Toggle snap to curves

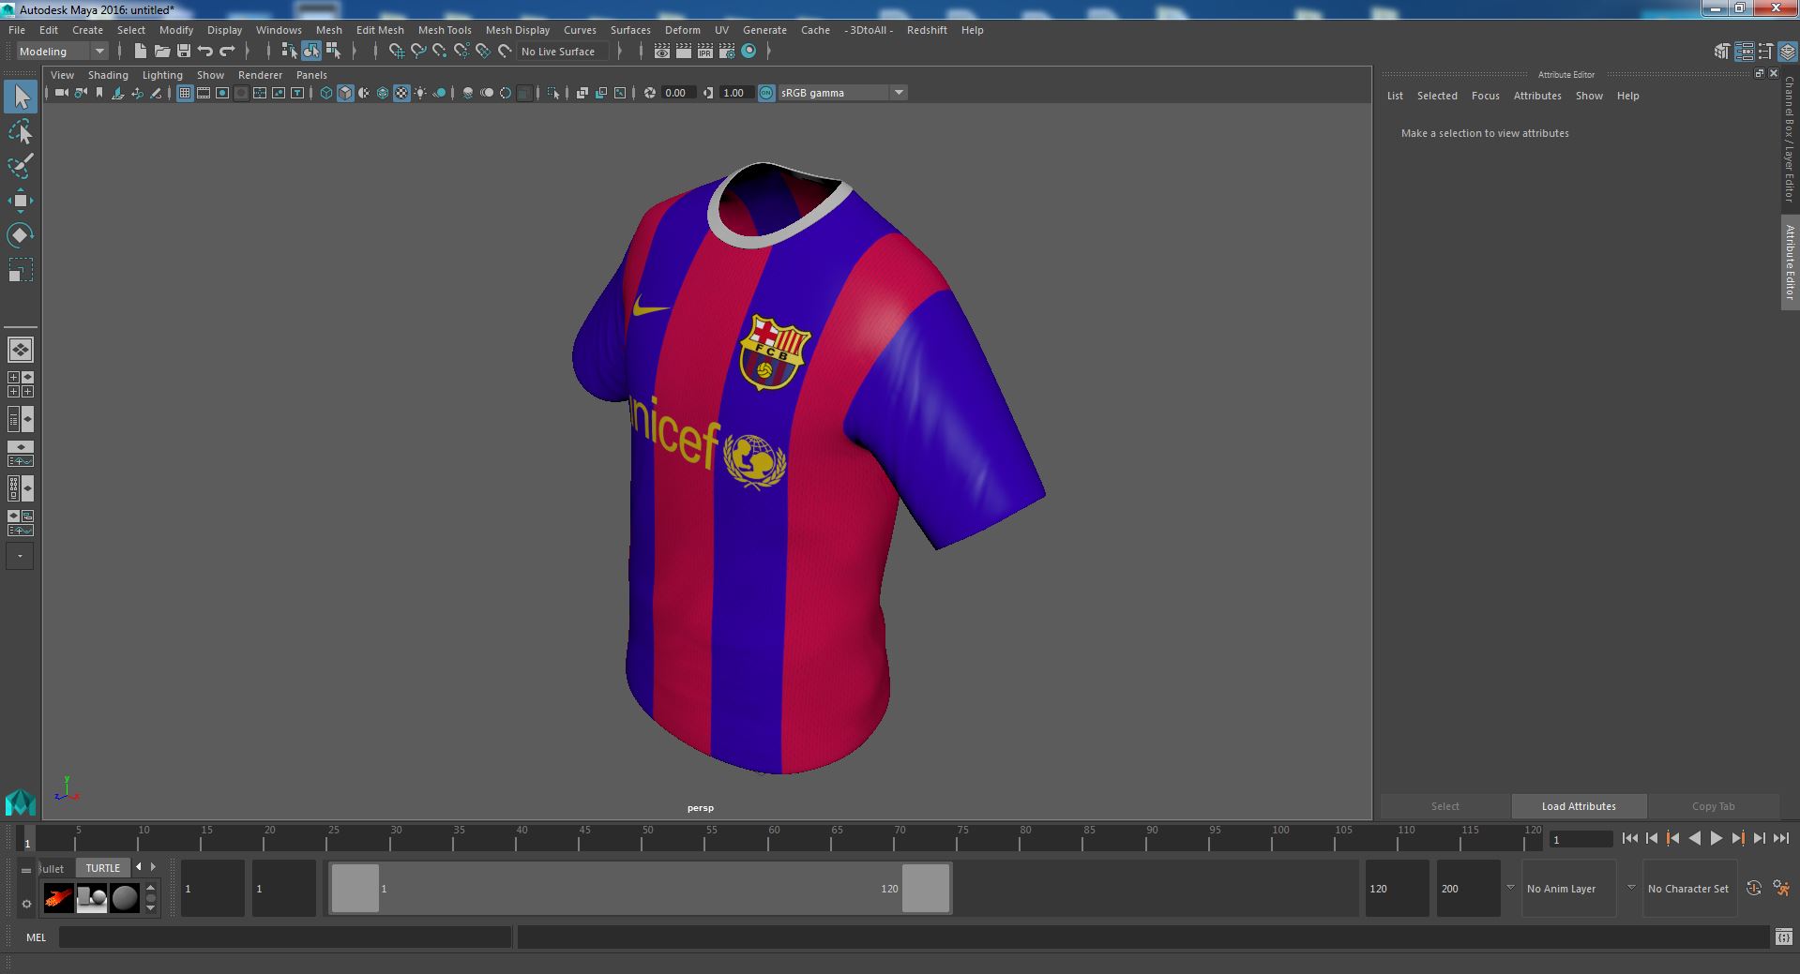(x=418, y=52)
